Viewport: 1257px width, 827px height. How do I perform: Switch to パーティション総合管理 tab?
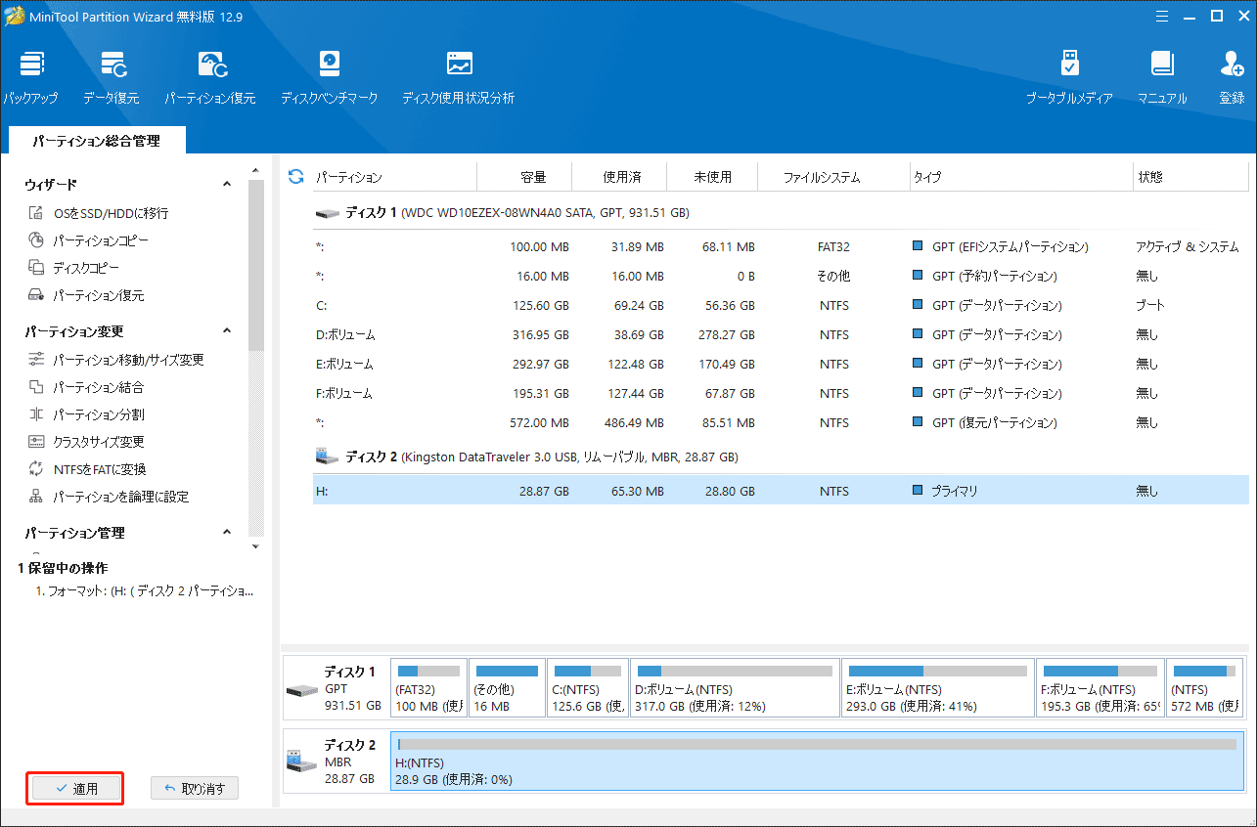point(96,141)
